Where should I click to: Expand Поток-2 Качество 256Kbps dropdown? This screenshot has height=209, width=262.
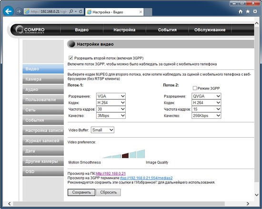click(206, 115)
